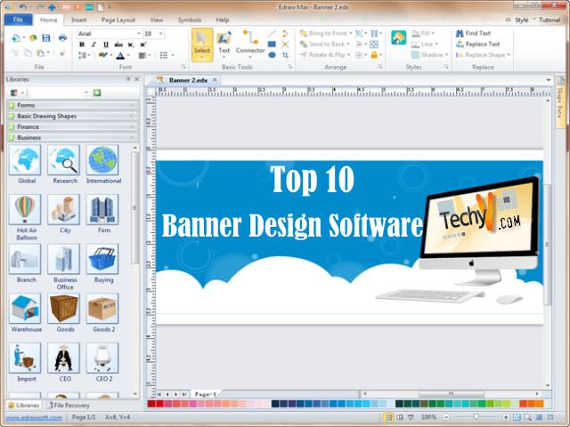Open the Page Layout ribbon tab
Viewport: 570px width, 427px height.
coord(118,19)
